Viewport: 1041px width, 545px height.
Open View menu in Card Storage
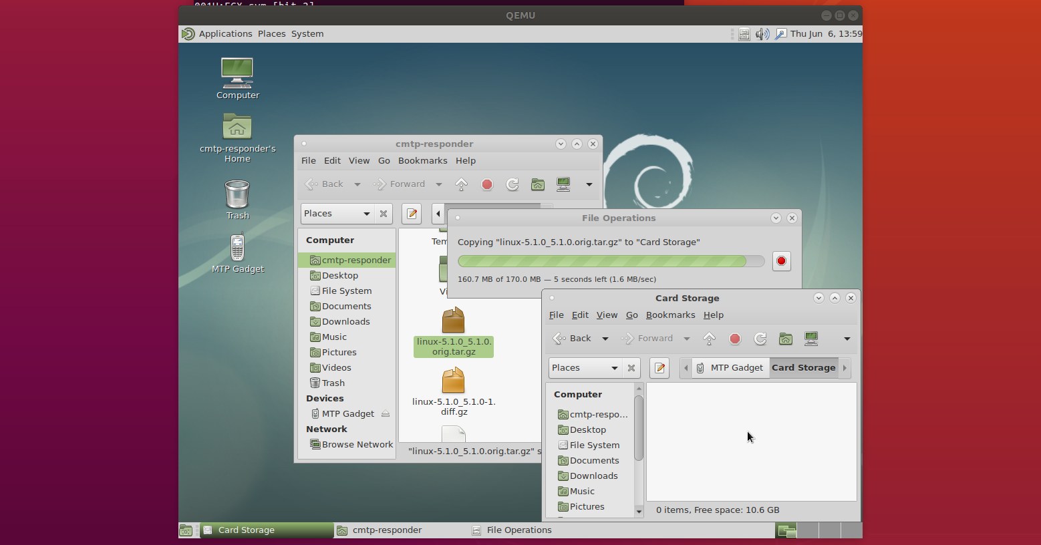[607, 315]
